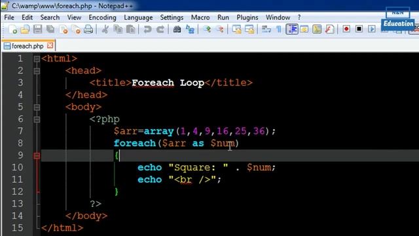Undo the last edit via toolbar
419x236 pixels.
pyautogui.click(x=147, y=29)
